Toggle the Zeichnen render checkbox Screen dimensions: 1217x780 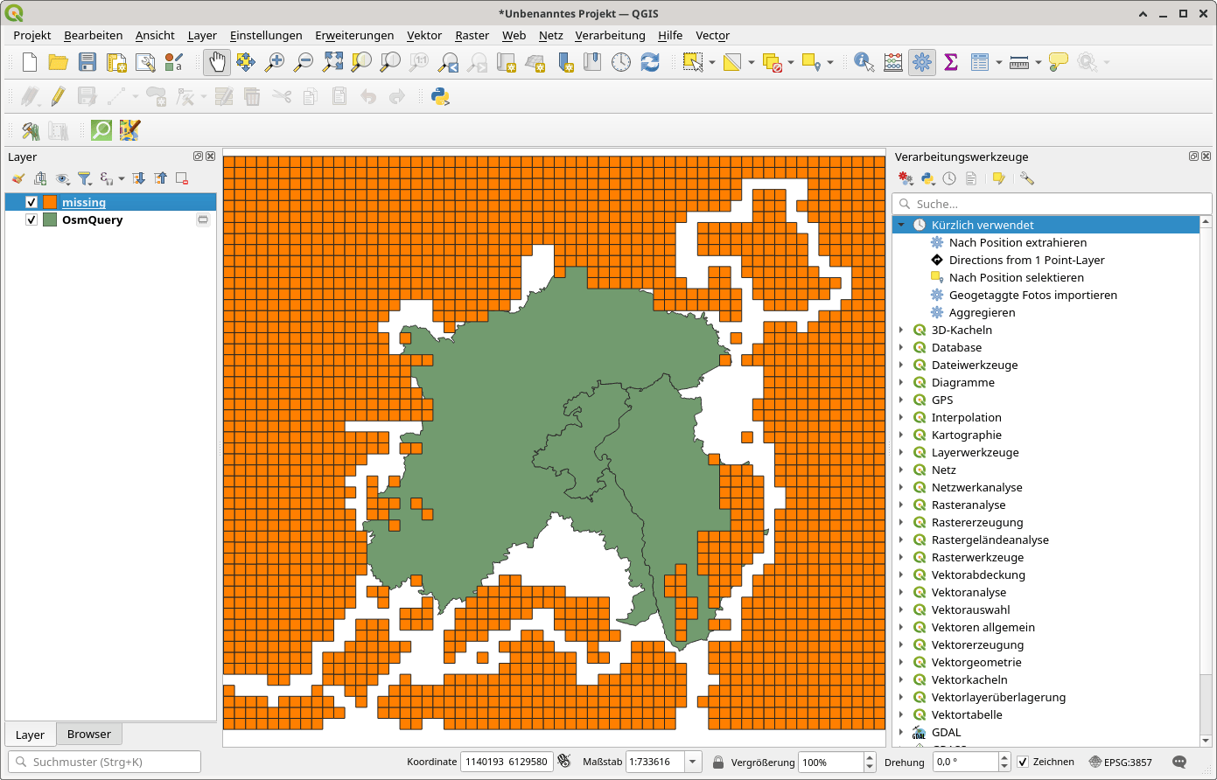1023,762
